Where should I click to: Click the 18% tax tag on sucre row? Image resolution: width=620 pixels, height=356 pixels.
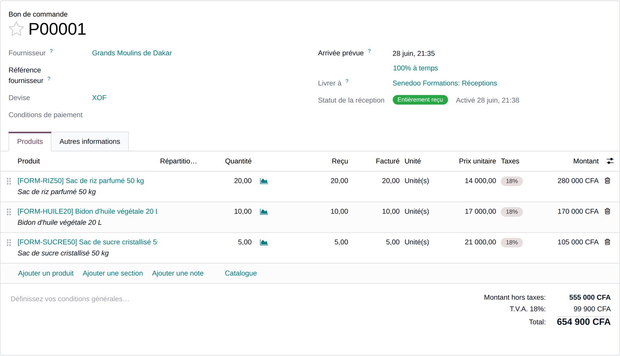point(512,242)
